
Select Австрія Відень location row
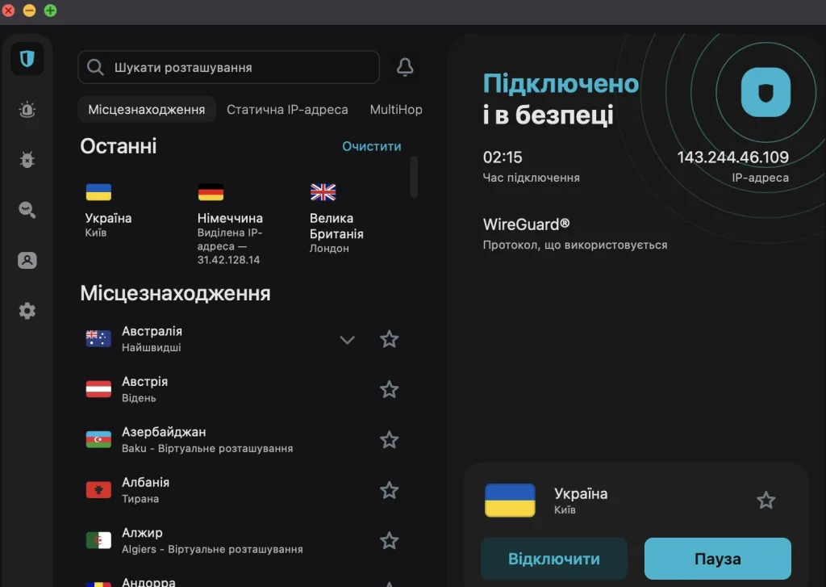coord(242,389)
